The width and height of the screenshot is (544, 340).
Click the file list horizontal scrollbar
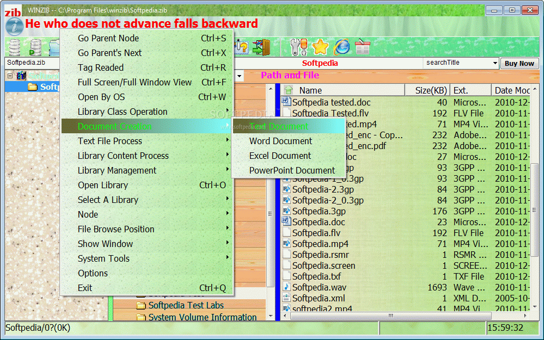390,316
